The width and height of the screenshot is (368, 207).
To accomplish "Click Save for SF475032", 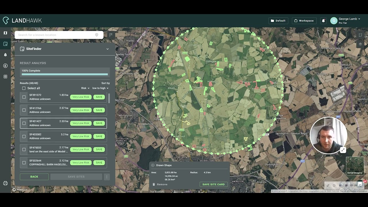I will (99, 149).
